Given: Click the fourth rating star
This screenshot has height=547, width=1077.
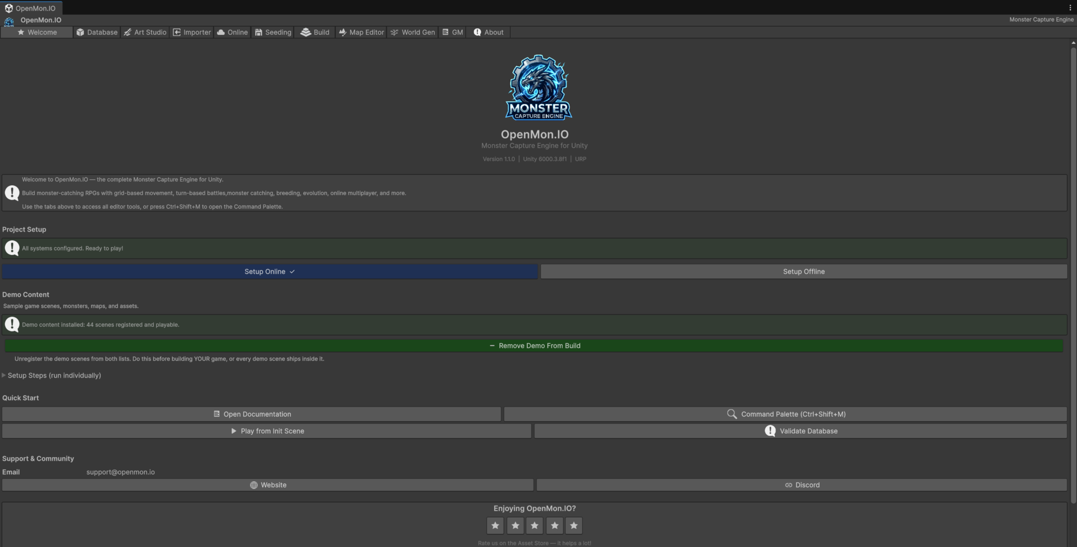Looking at the screenshot, I should coord(554,526).
